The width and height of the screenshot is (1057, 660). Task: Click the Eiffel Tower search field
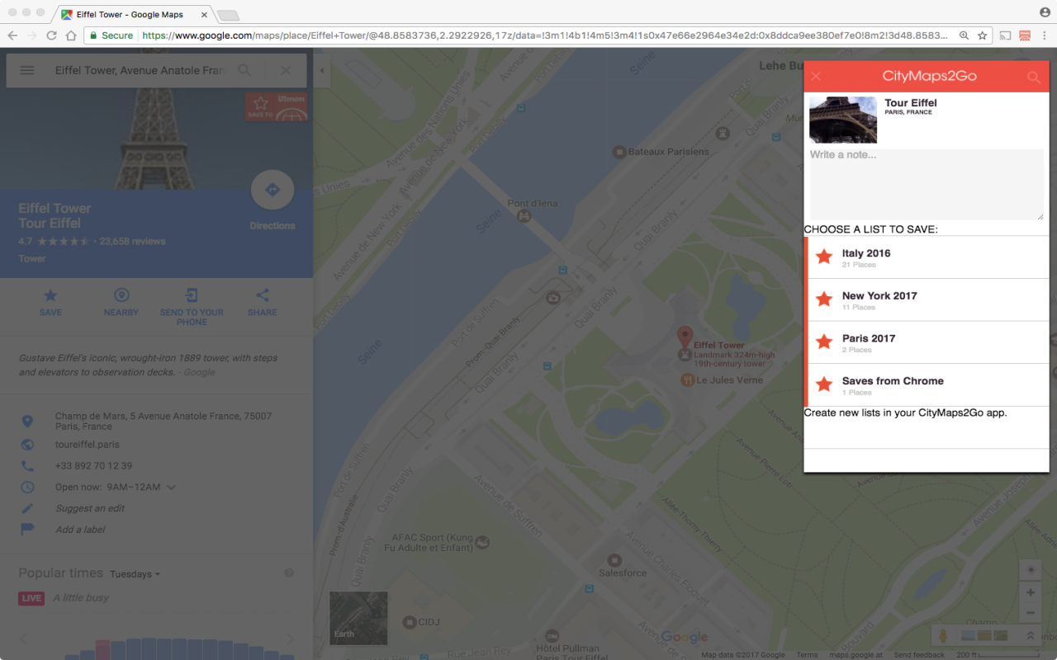(x=140, y=71)
